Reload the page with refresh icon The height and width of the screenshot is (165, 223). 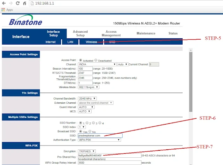[18, 3]
